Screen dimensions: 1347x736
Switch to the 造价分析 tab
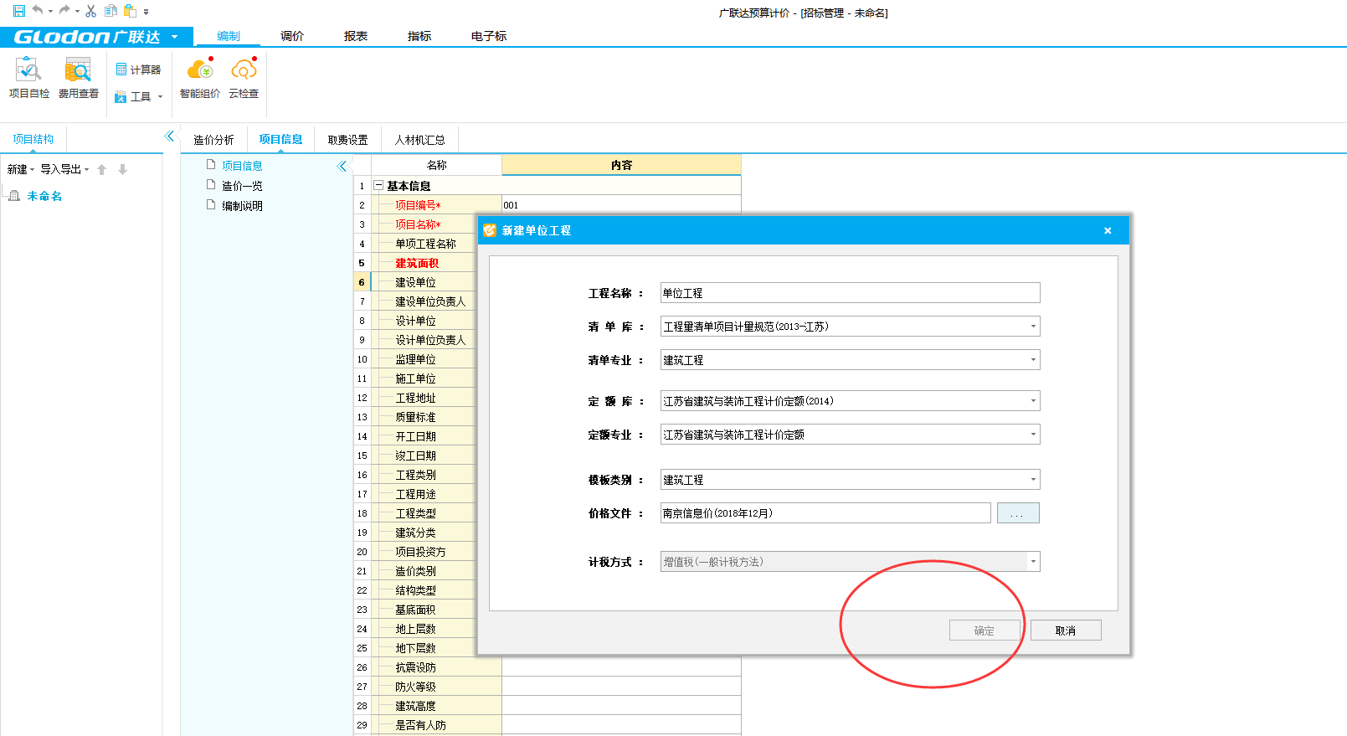tap(213, 140)
